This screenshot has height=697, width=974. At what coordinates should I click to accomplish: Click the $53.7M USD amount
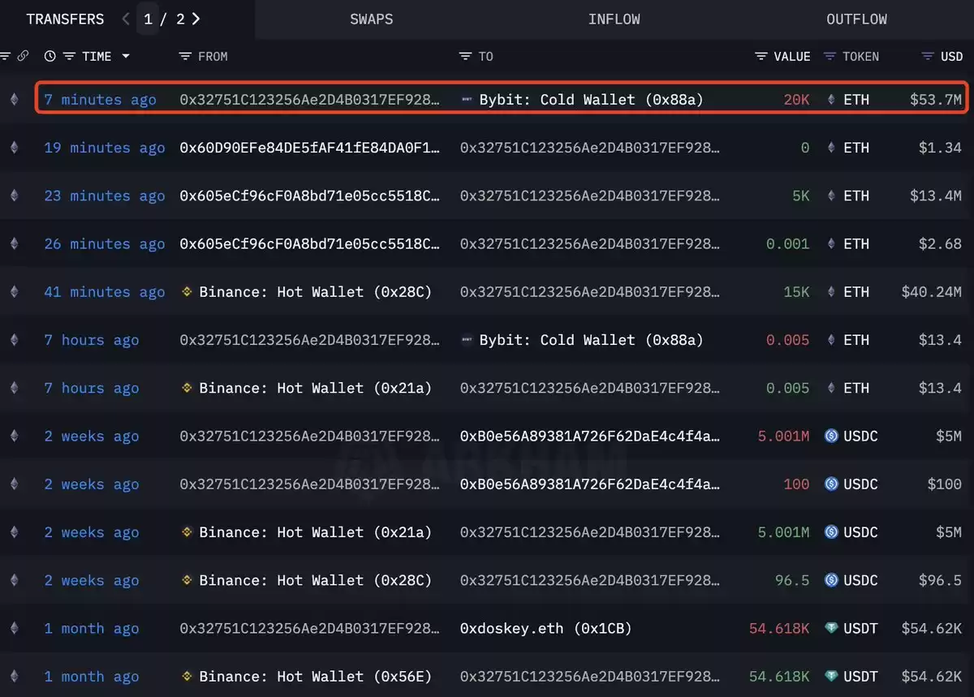936,100
